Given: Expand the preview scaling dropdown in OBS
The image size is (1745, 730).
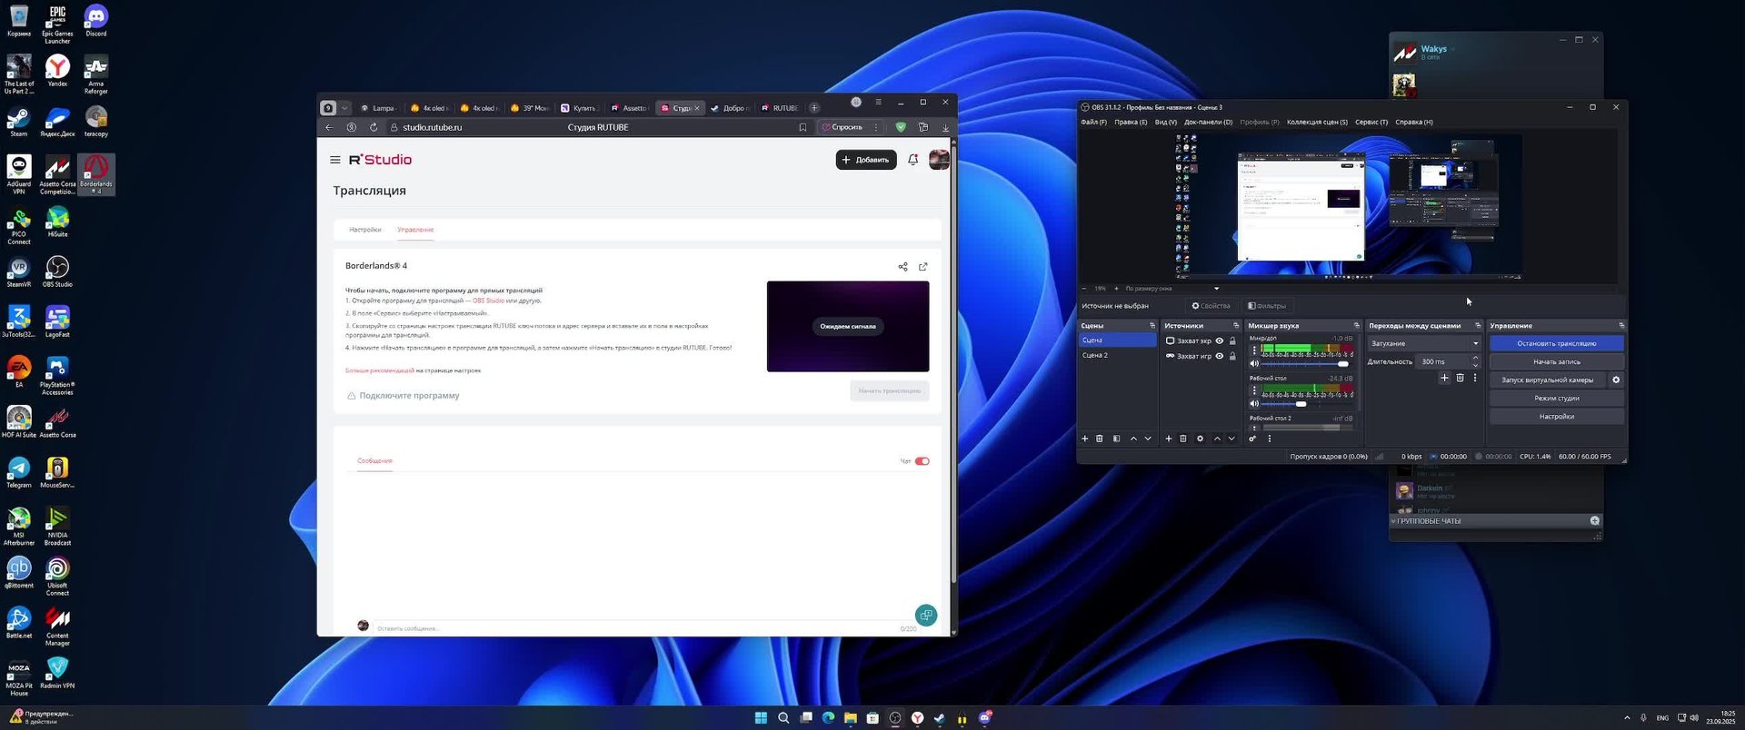Looking at the screenshot, I should [x=1216, y=289].
